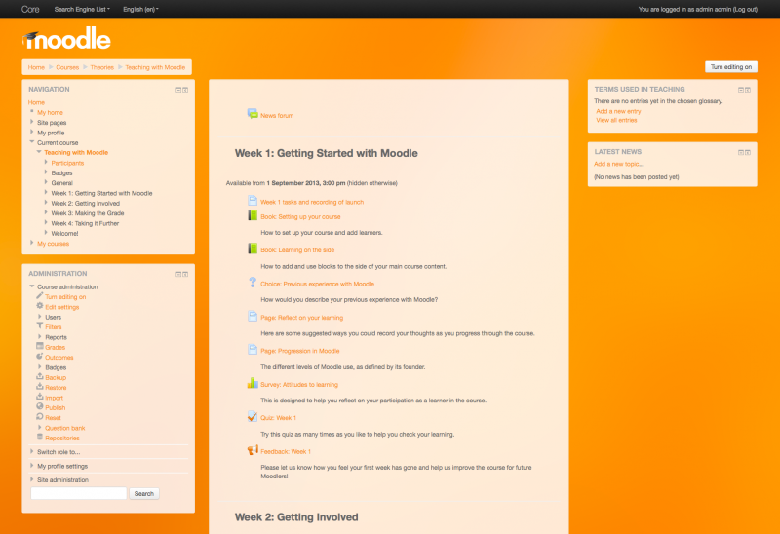
Task: Expand Site administration section
Action: pyautogui.click(x=32, y=479)
